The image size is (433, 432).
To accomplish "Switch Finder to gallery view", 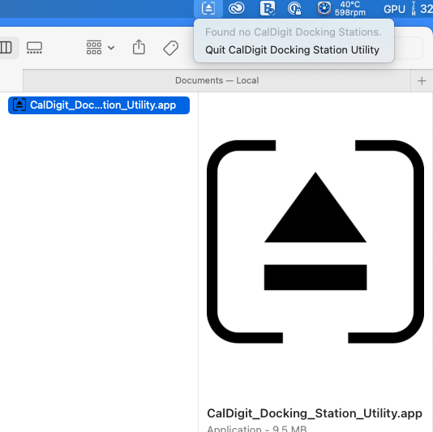I will pyautogui.click(x=34, y=48).
